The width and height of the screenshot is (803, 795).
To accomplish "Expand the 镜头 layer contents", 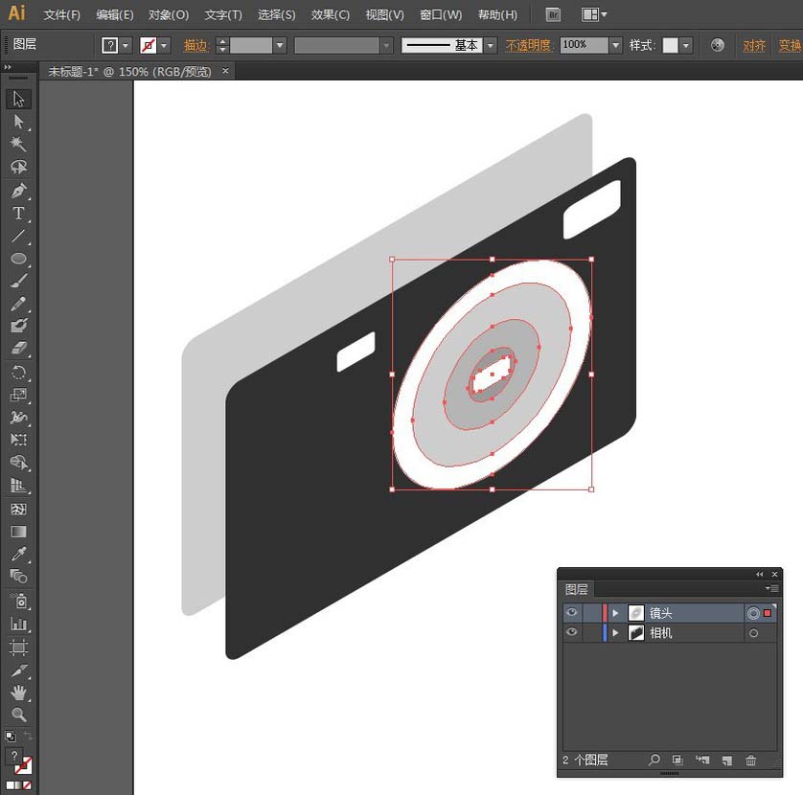I will (x=615, y=613).
